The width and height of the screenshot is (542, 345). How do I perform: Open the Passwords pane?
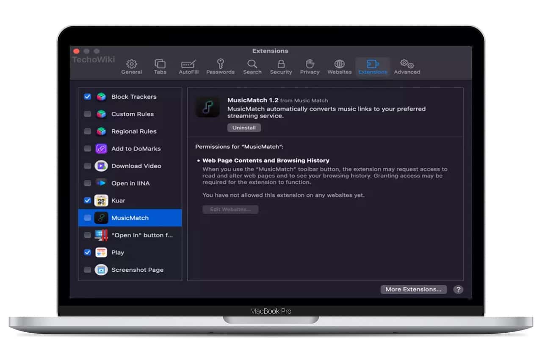click(x=220, y=67)
